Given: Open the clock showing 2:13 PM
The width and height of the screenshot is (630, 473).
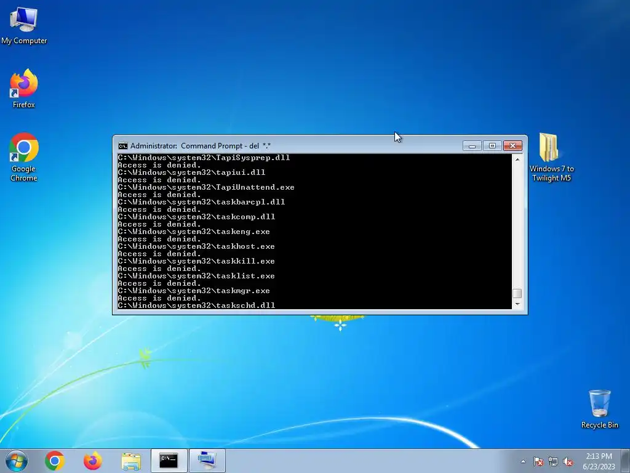Looking at the screenshot, I should 599,461.
